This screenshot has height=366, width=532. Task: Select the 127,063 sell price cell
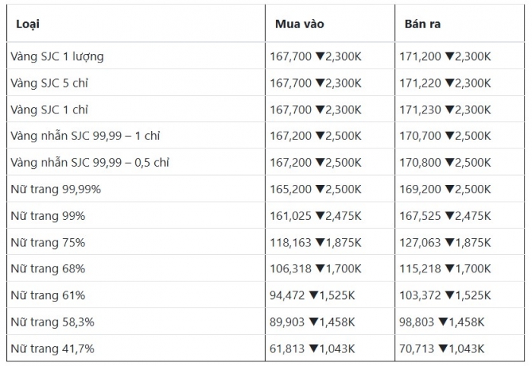click(x=420, y=243)
